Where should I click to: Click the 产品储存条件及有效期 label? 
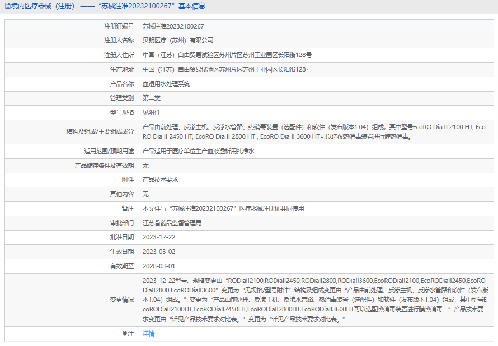(x=104, y=165)
